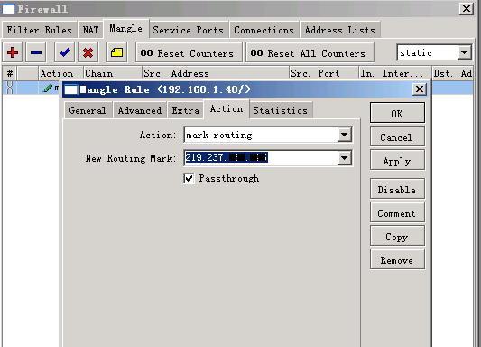Click the red plus add rule icon
This screenshot has height=347, width=481.
click(x=13, y=52)
